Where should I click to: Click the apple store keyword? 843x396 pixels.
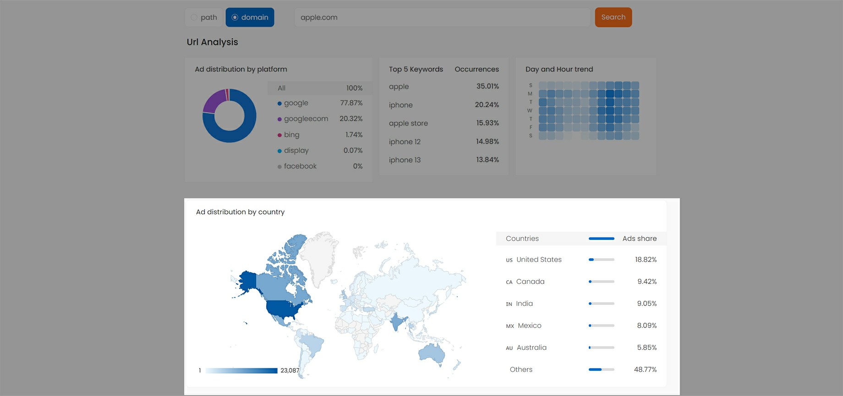coord(408,123)
